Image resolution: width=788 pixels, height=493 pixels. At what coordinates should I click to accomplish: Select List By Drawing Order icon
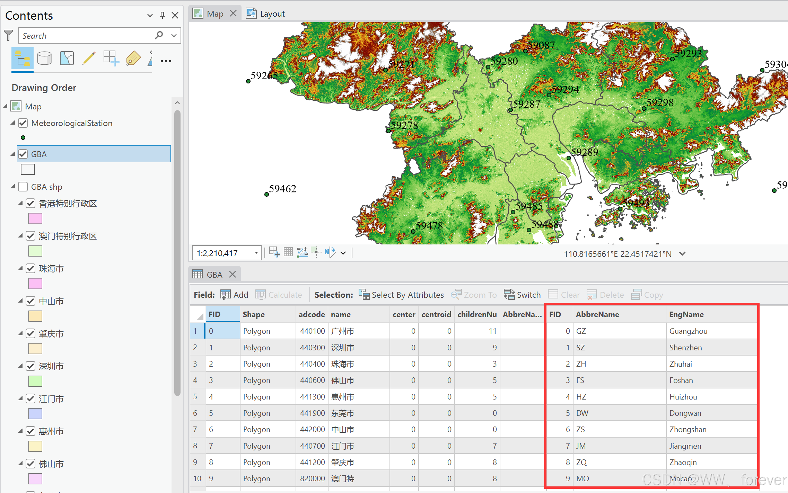(23, 59)
